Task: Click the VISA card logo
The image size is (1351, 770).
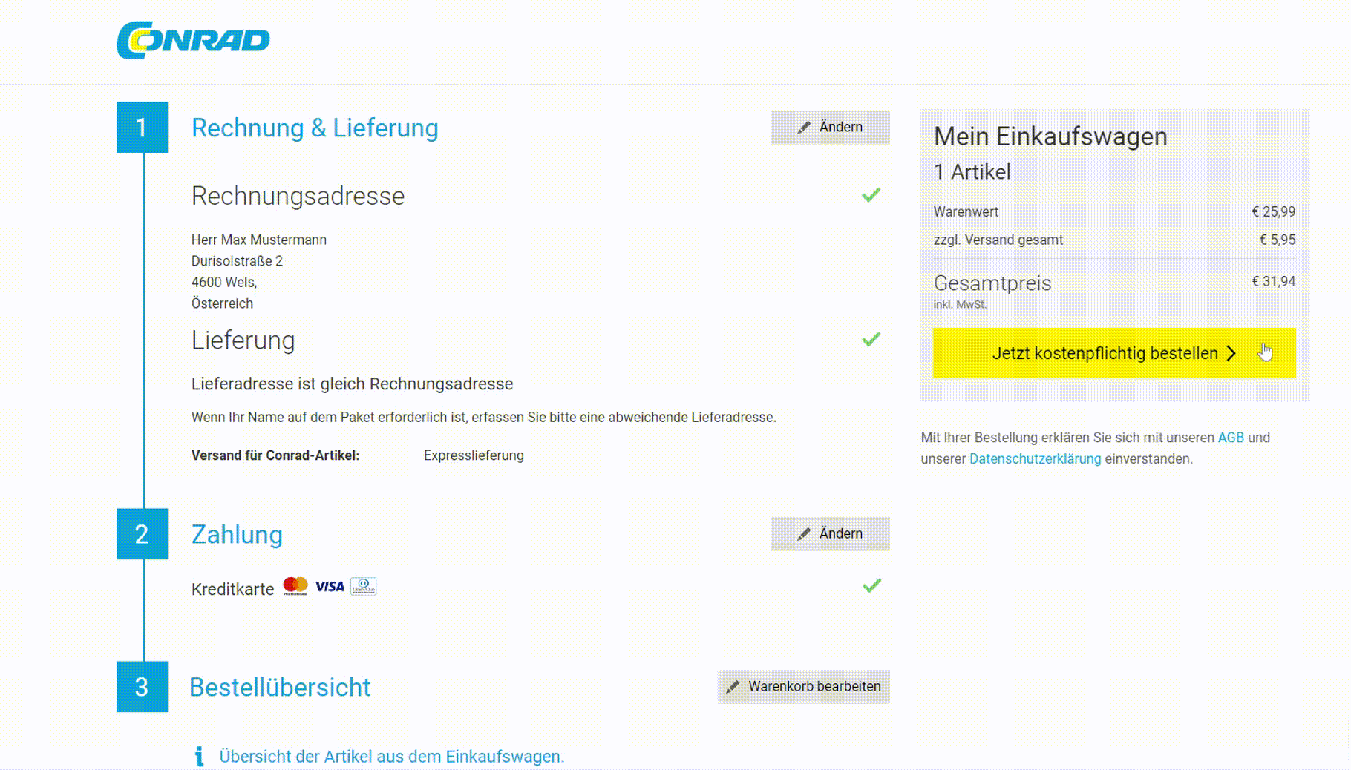Action: [x=329, y=586]
